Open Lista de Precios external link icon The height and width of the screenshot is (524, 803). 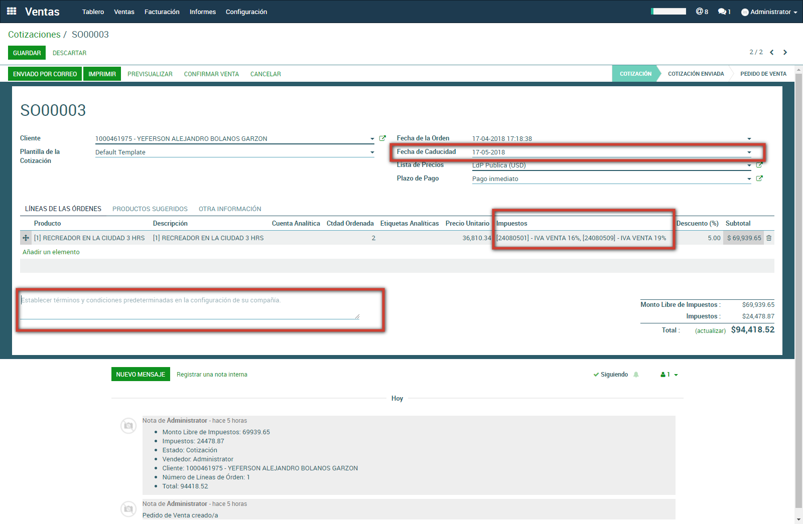click(759, 165)
